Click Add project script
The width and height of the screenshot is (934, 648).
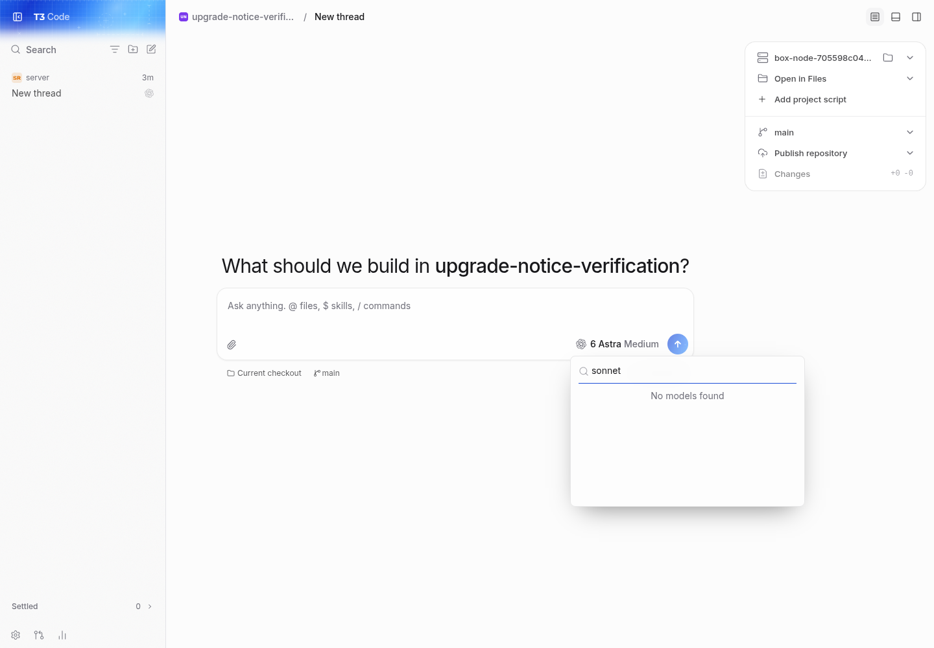tap(810, 99)
